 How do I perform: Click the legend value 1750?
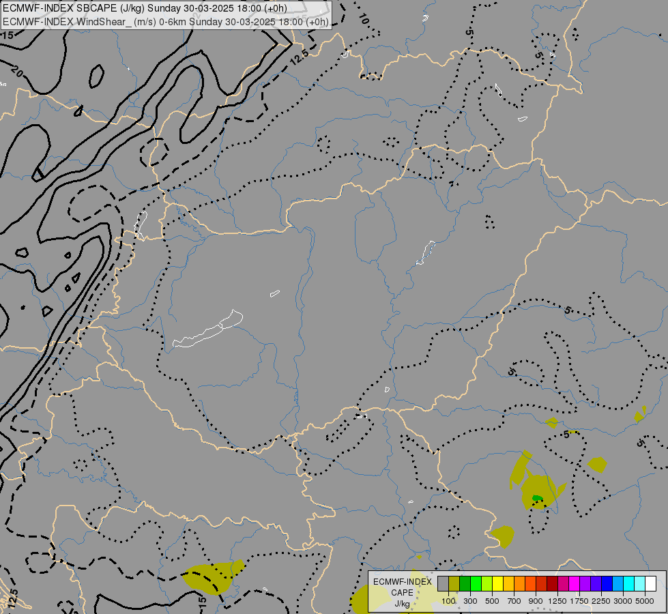click(x=579, y=601)
